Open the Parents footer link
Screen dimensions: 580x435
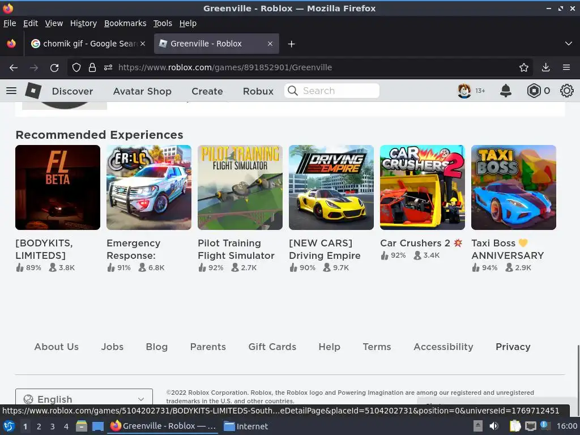pyautogui.click(x=208, y=347)
